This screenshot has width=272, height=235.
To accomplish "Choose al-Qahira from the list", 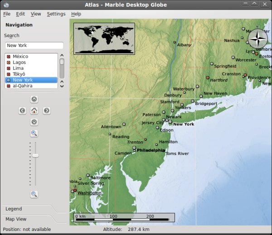I will pyautogui.click(x=22, y=86).
